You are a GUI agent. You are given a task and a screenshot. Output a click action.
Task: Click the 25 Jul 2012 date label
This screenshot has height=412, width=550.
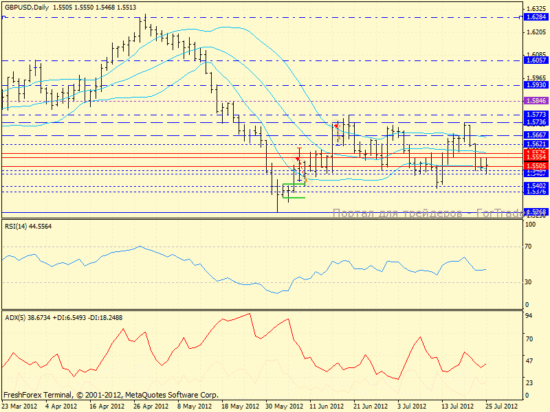(502, 406)
